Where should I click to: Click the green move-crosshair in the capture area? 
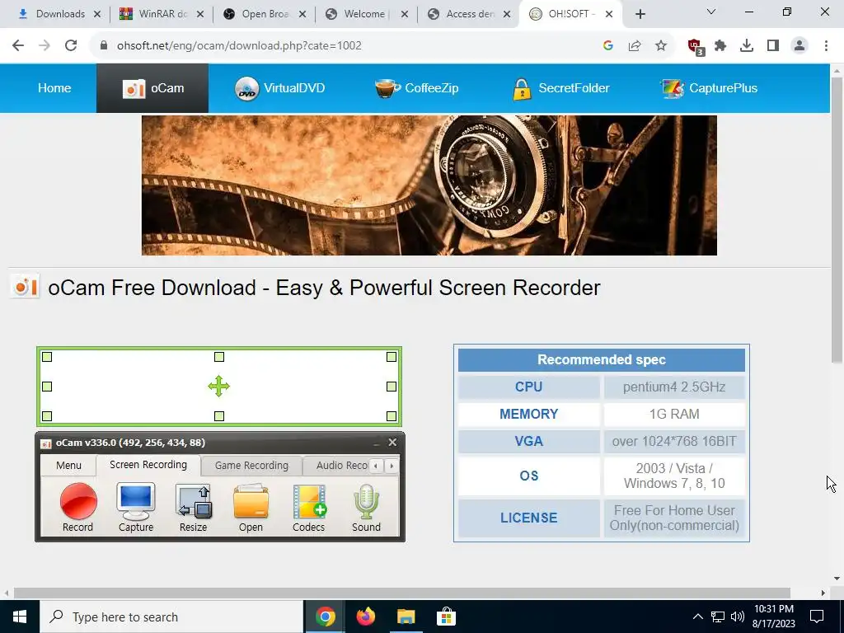(x=218, y=386)
